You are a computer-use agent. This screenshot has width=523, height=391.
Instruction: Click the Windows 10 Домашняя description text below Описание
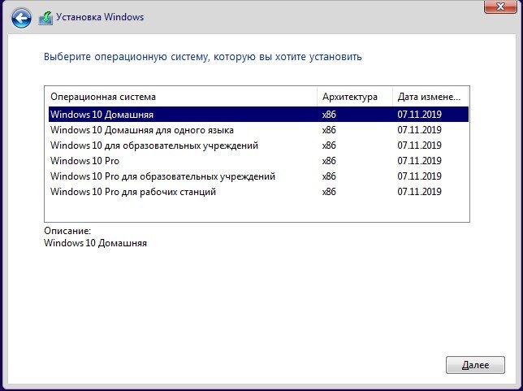click(95, 243)
